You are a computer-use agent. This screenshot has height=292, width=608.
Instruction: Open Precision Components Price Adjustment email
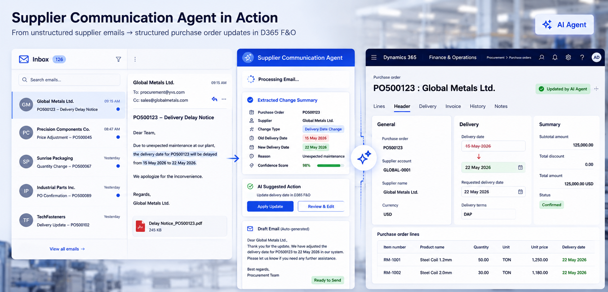click(x=69, y=133)
